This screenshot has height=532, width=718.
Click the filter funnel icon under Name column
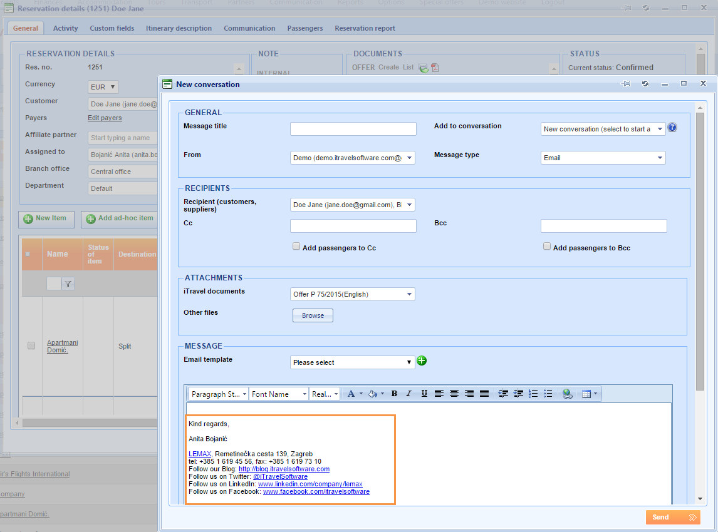(68, 284)
